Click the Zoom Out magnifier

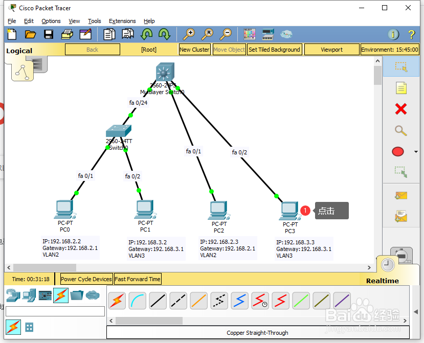pyautogui.click(x=226, y=34)
